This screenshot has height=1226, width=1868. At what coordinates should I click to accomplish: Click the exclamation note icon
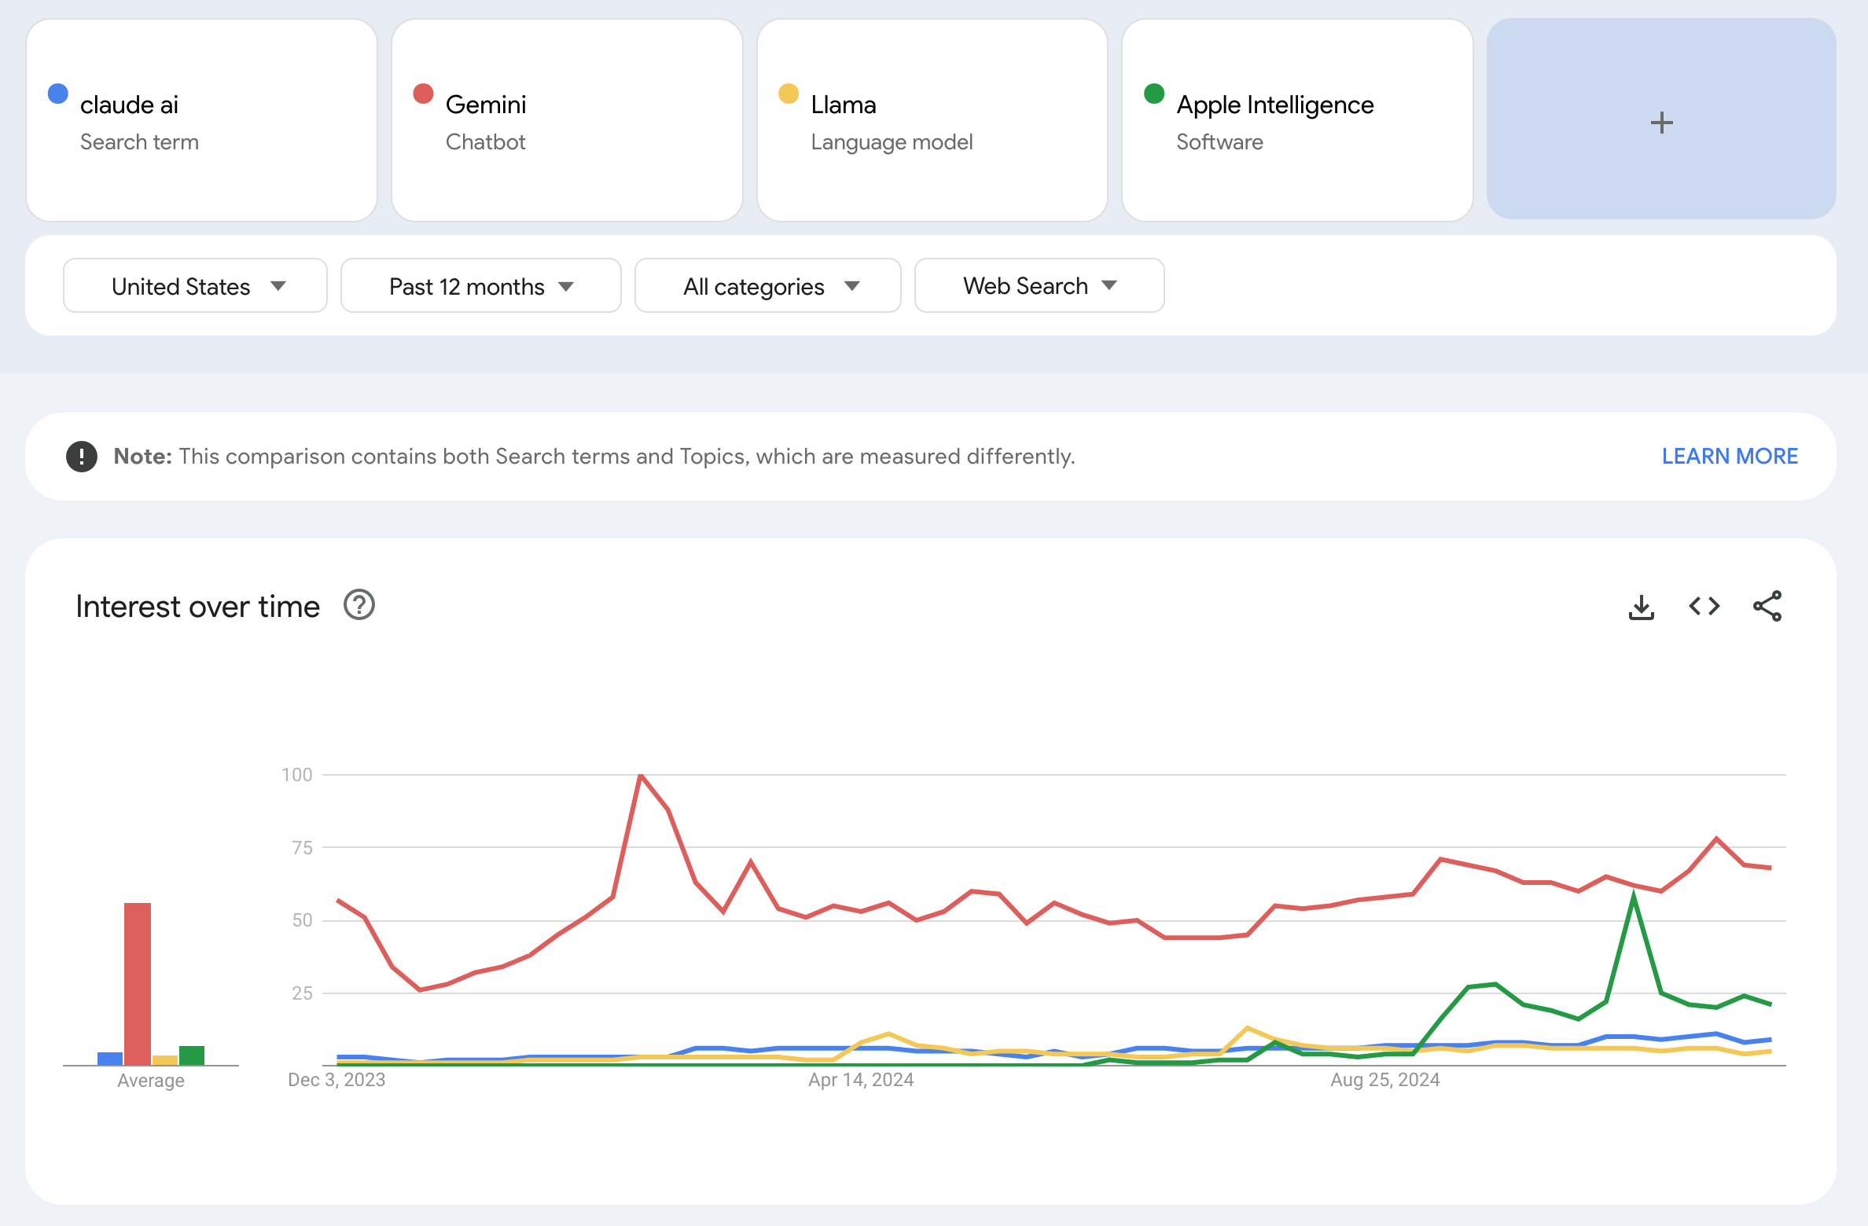coord(82,457)
